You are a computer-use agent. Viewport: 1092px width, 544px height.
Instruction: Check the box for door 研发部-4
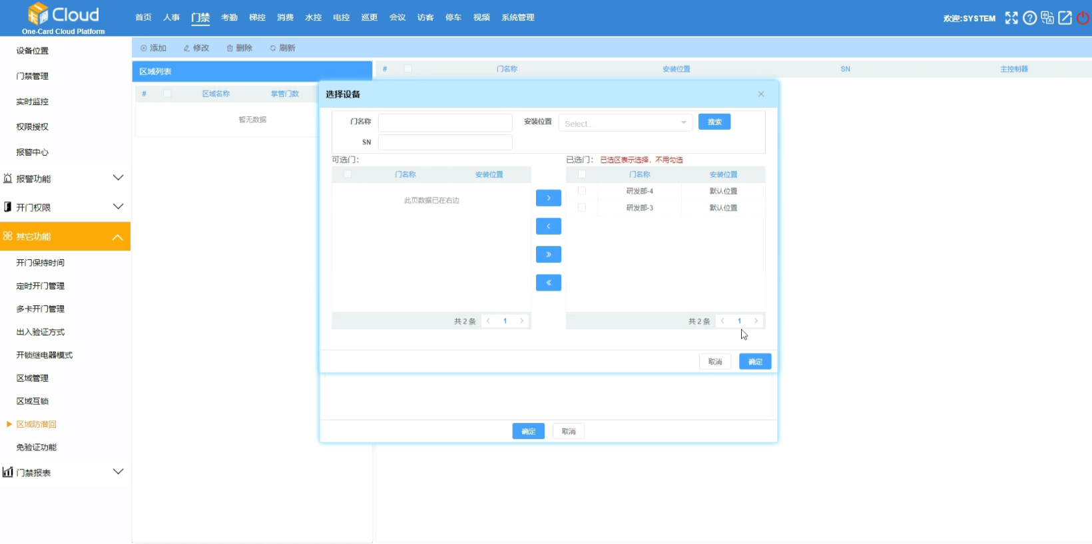coord(582,191)
